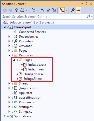Close the Solution Explorer panel
Screen dimensions: 94x121
point(91,4)
